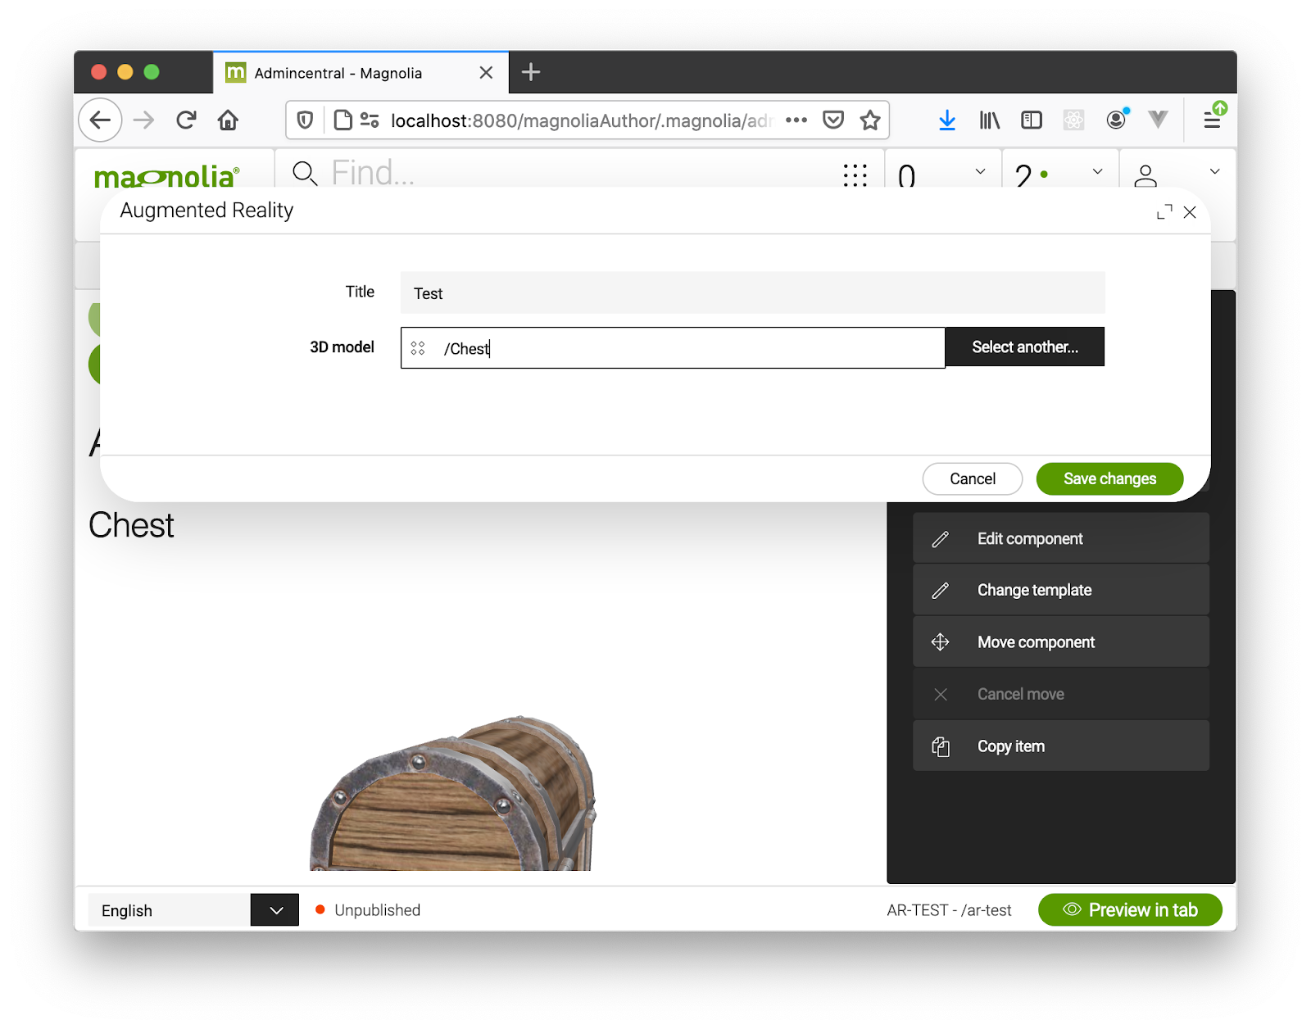
Task: Expand the notifications dropdown showing 2
Action: pyautogui.click(x=1097, y=172)
